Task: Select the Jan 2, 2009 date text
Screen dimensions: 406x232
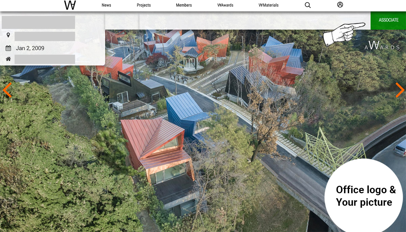Action: coord(30,48)
